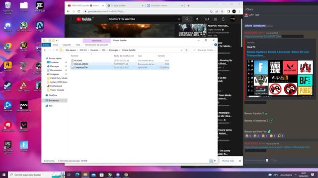This screenshot has width=318, height=178.
Task: Open the Inicio ribbon tab
Action: [x=55, y=45]
